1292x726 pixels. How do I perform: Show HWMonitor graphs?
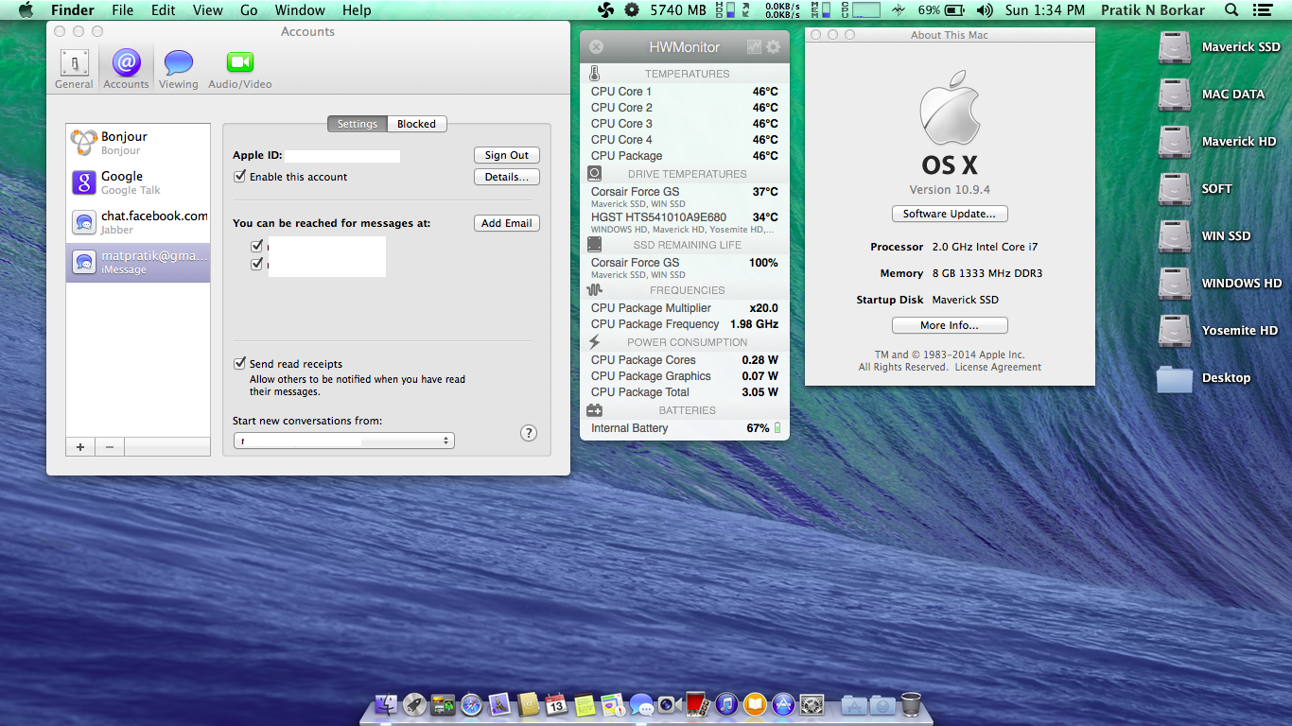point(754,46)
